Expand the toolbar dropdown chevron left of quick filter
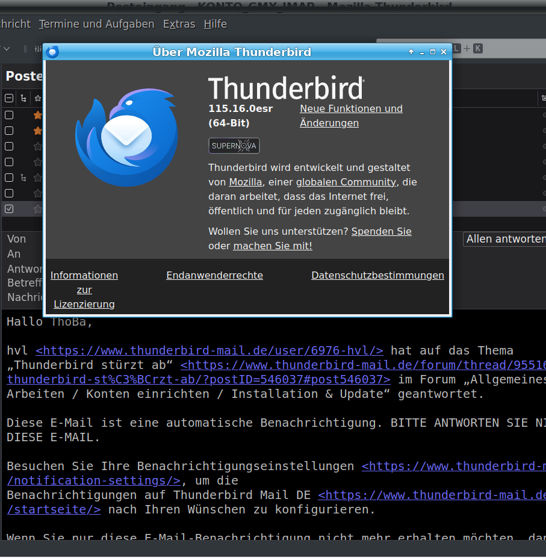The height and width of the screenshot is (558, 546). pos(7,48)
